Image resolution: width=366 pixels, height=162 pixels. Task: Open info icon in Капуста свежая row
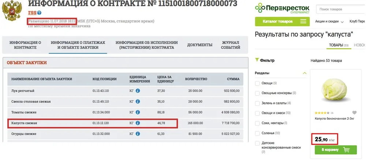(138, 123)
